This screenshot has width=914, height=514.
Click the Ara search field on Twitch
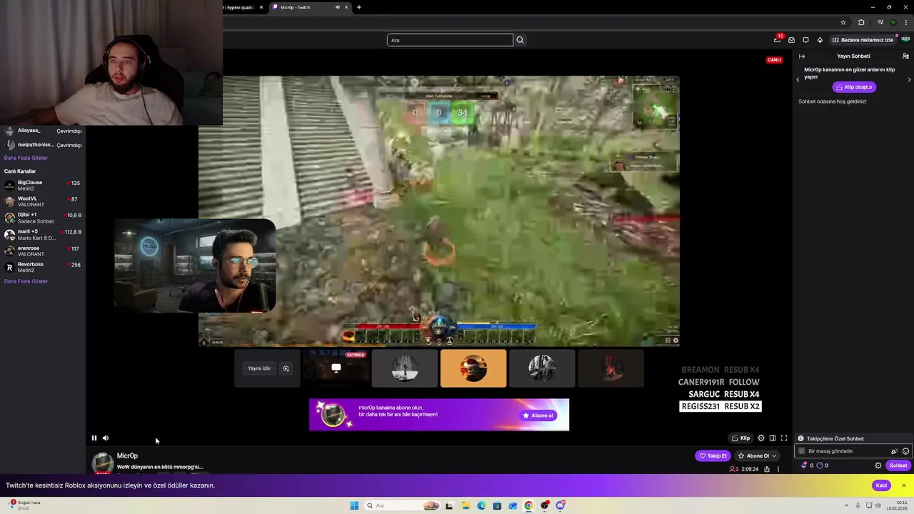(x=450, y=40)
